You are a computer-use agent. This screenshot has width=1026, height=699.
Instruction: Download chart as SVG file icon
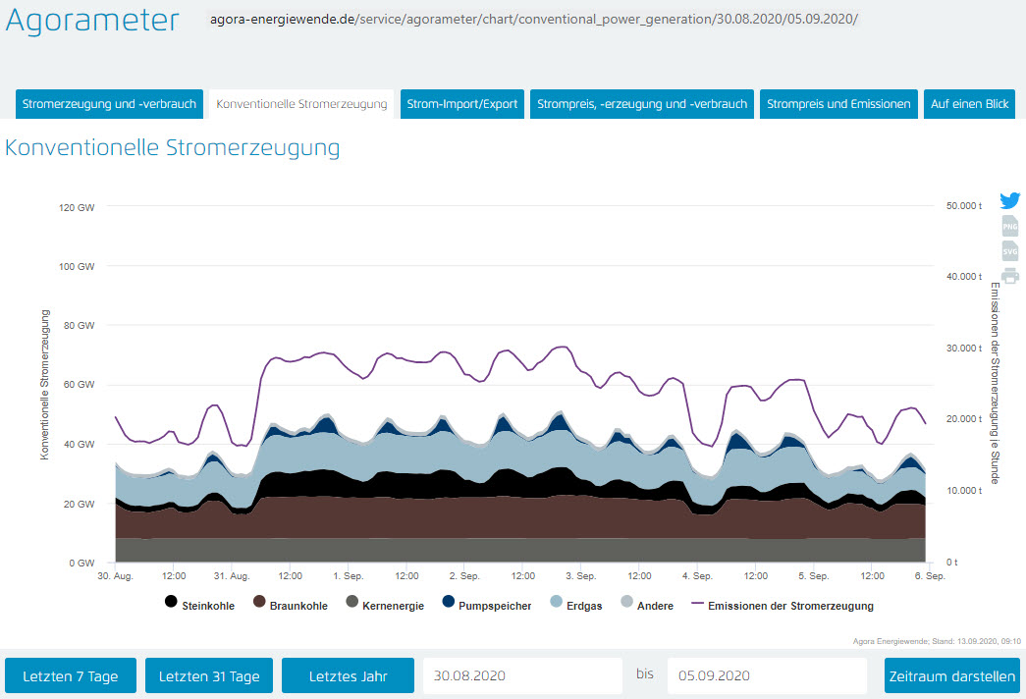1009,251
